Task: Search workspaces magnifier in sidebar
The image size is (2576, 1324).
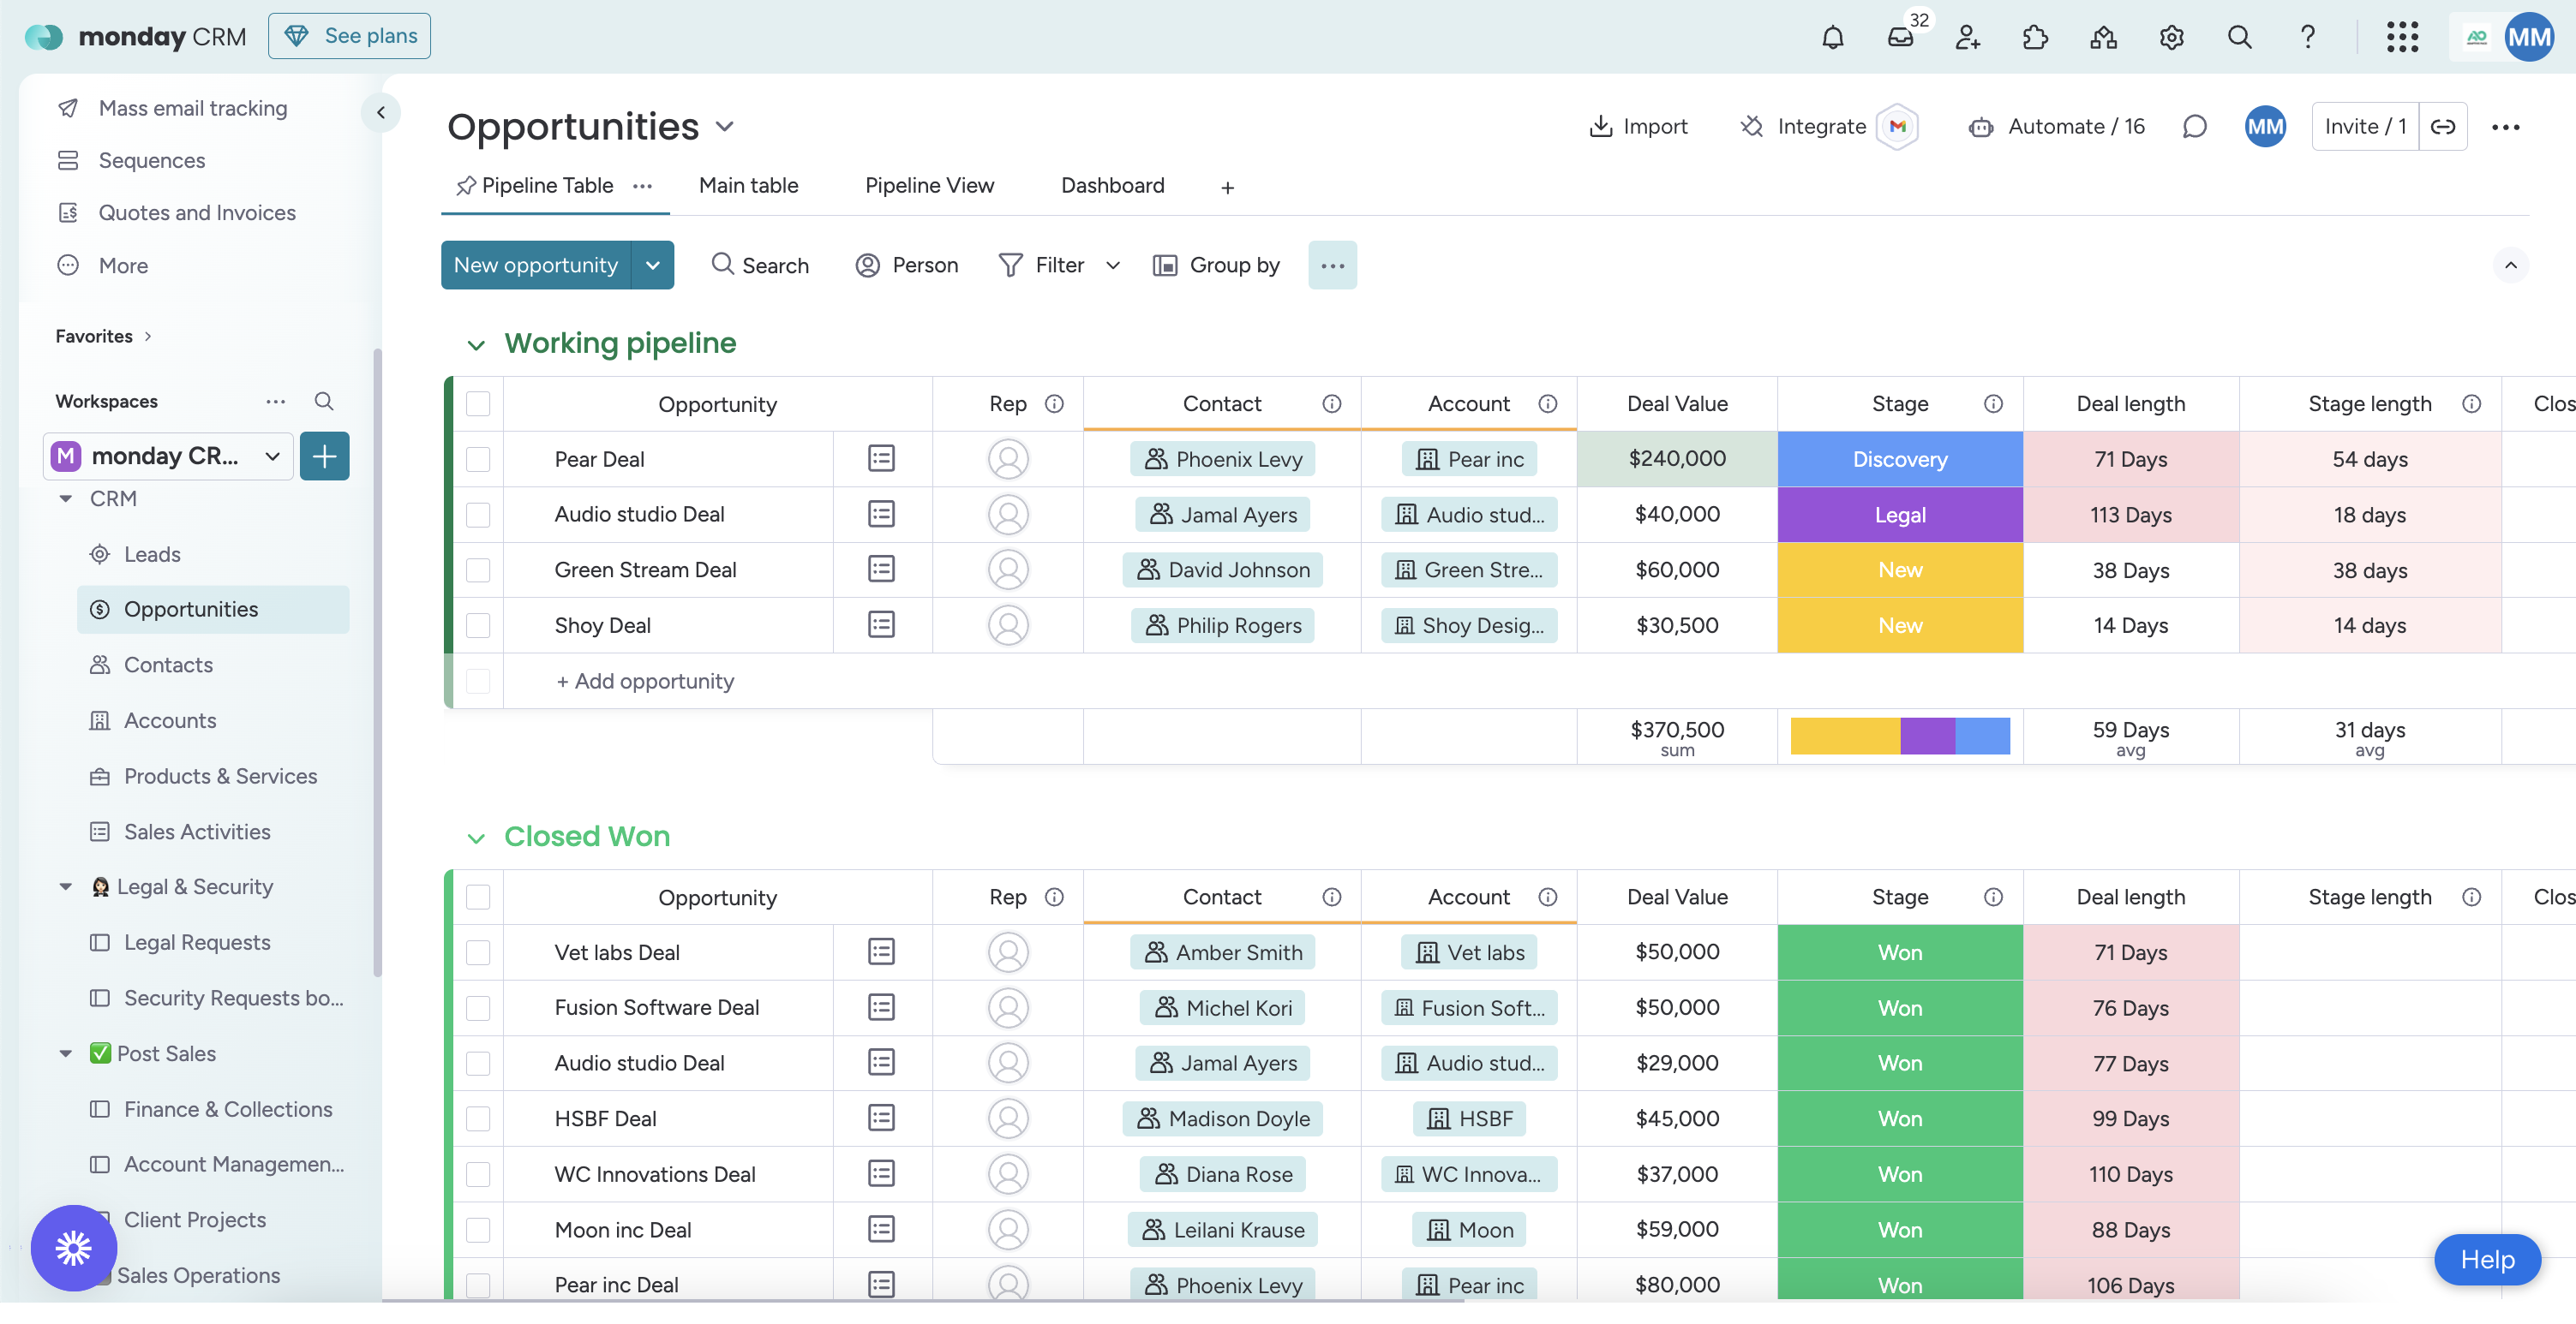Action: point(323,402)
